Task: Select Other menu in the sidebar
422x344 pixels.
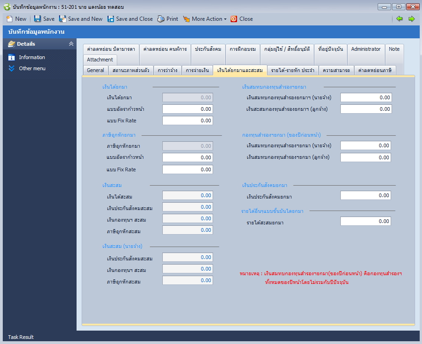Action: point(32,68)
